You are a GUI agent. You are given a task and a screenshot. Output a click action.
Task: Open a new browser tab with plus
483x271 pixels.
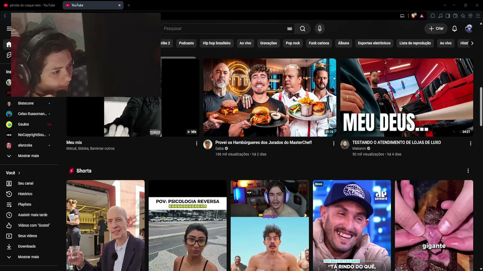[x=129, y=5]
